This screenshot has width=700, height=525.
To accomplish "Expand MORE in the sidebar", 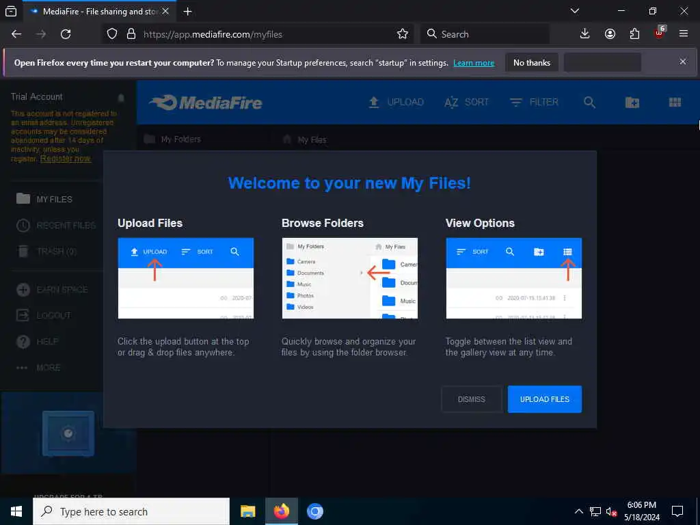I will click(38, 367).
